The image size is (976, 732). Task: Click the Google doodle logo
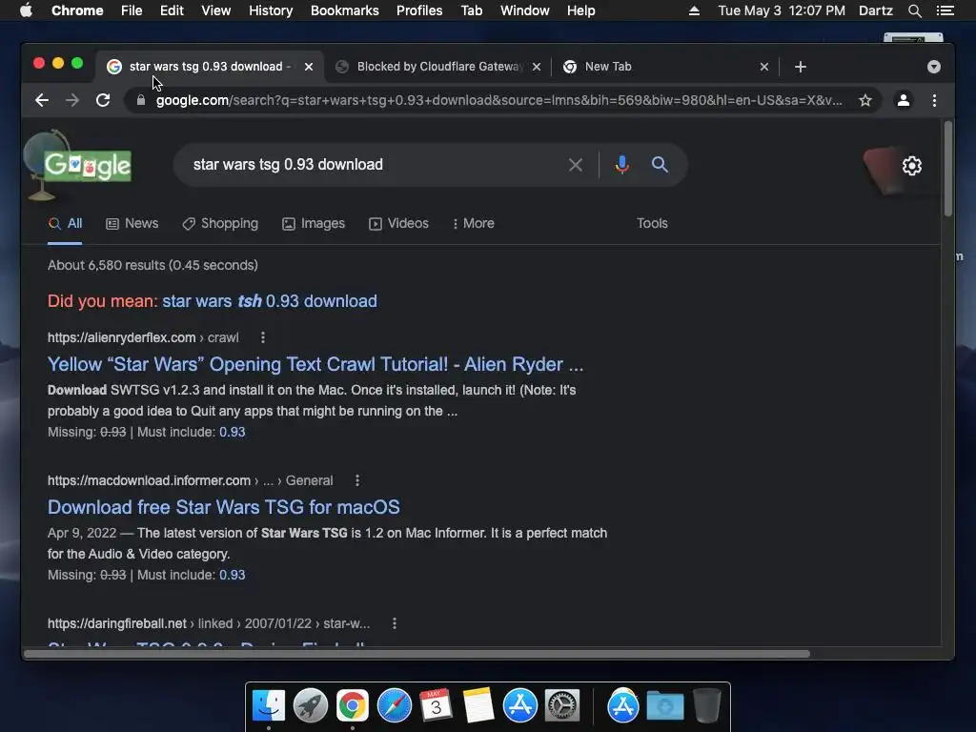[x=87, y=166]
